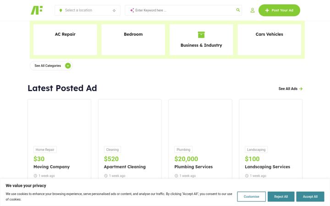Image resolution: width=330 pixels, height=206 pixels.
Task: Open the Select a location field
Action: coord(88,10)
